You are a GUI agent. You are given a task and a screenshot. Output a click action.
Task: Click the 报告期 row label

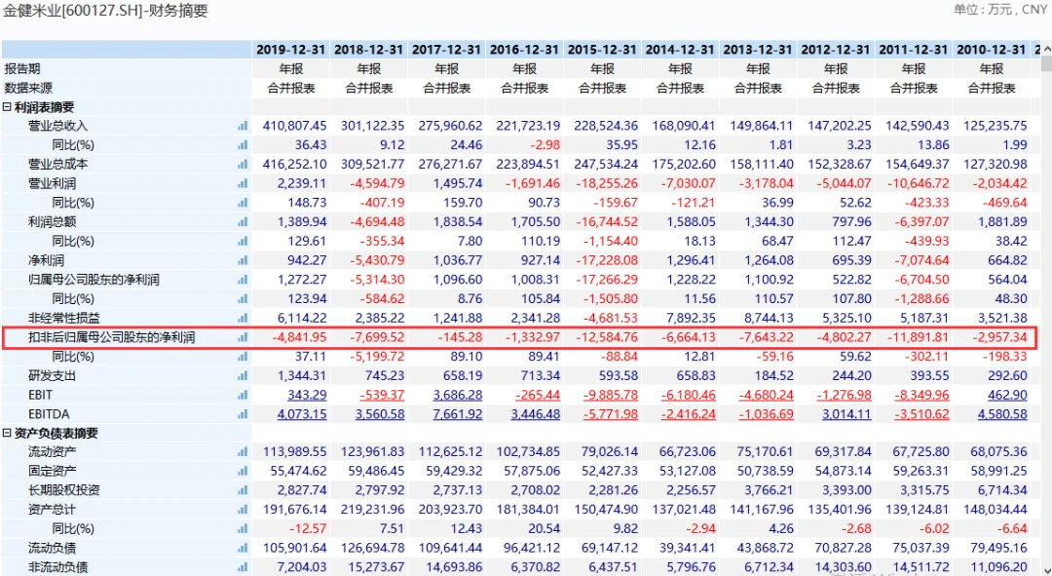(22, 68)
